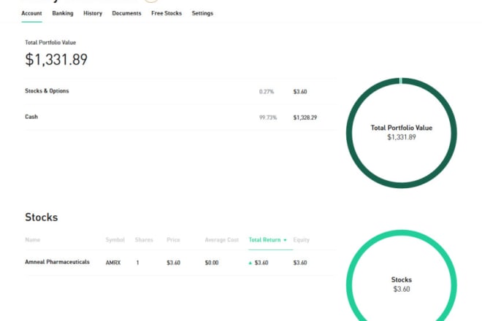482x321 pixels.
Task: Click the Stocks & Options row label
Action: 47,91
